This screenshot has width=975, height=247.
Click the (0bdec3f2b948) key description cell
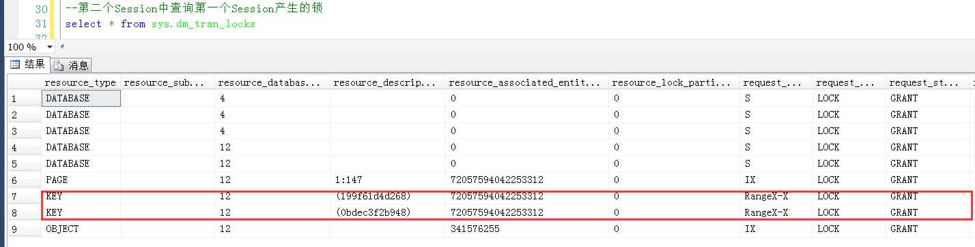coord(388,213)
